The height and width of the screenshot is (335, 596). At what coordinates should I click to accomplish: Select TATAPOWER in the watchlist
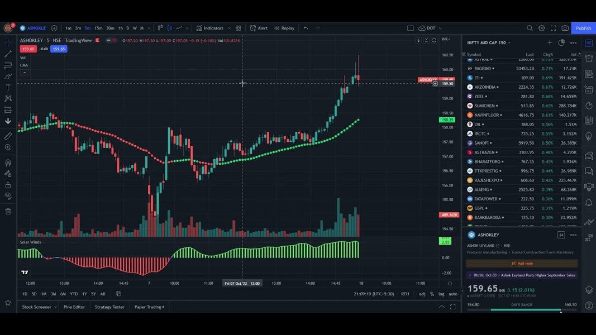click(522, 199)
